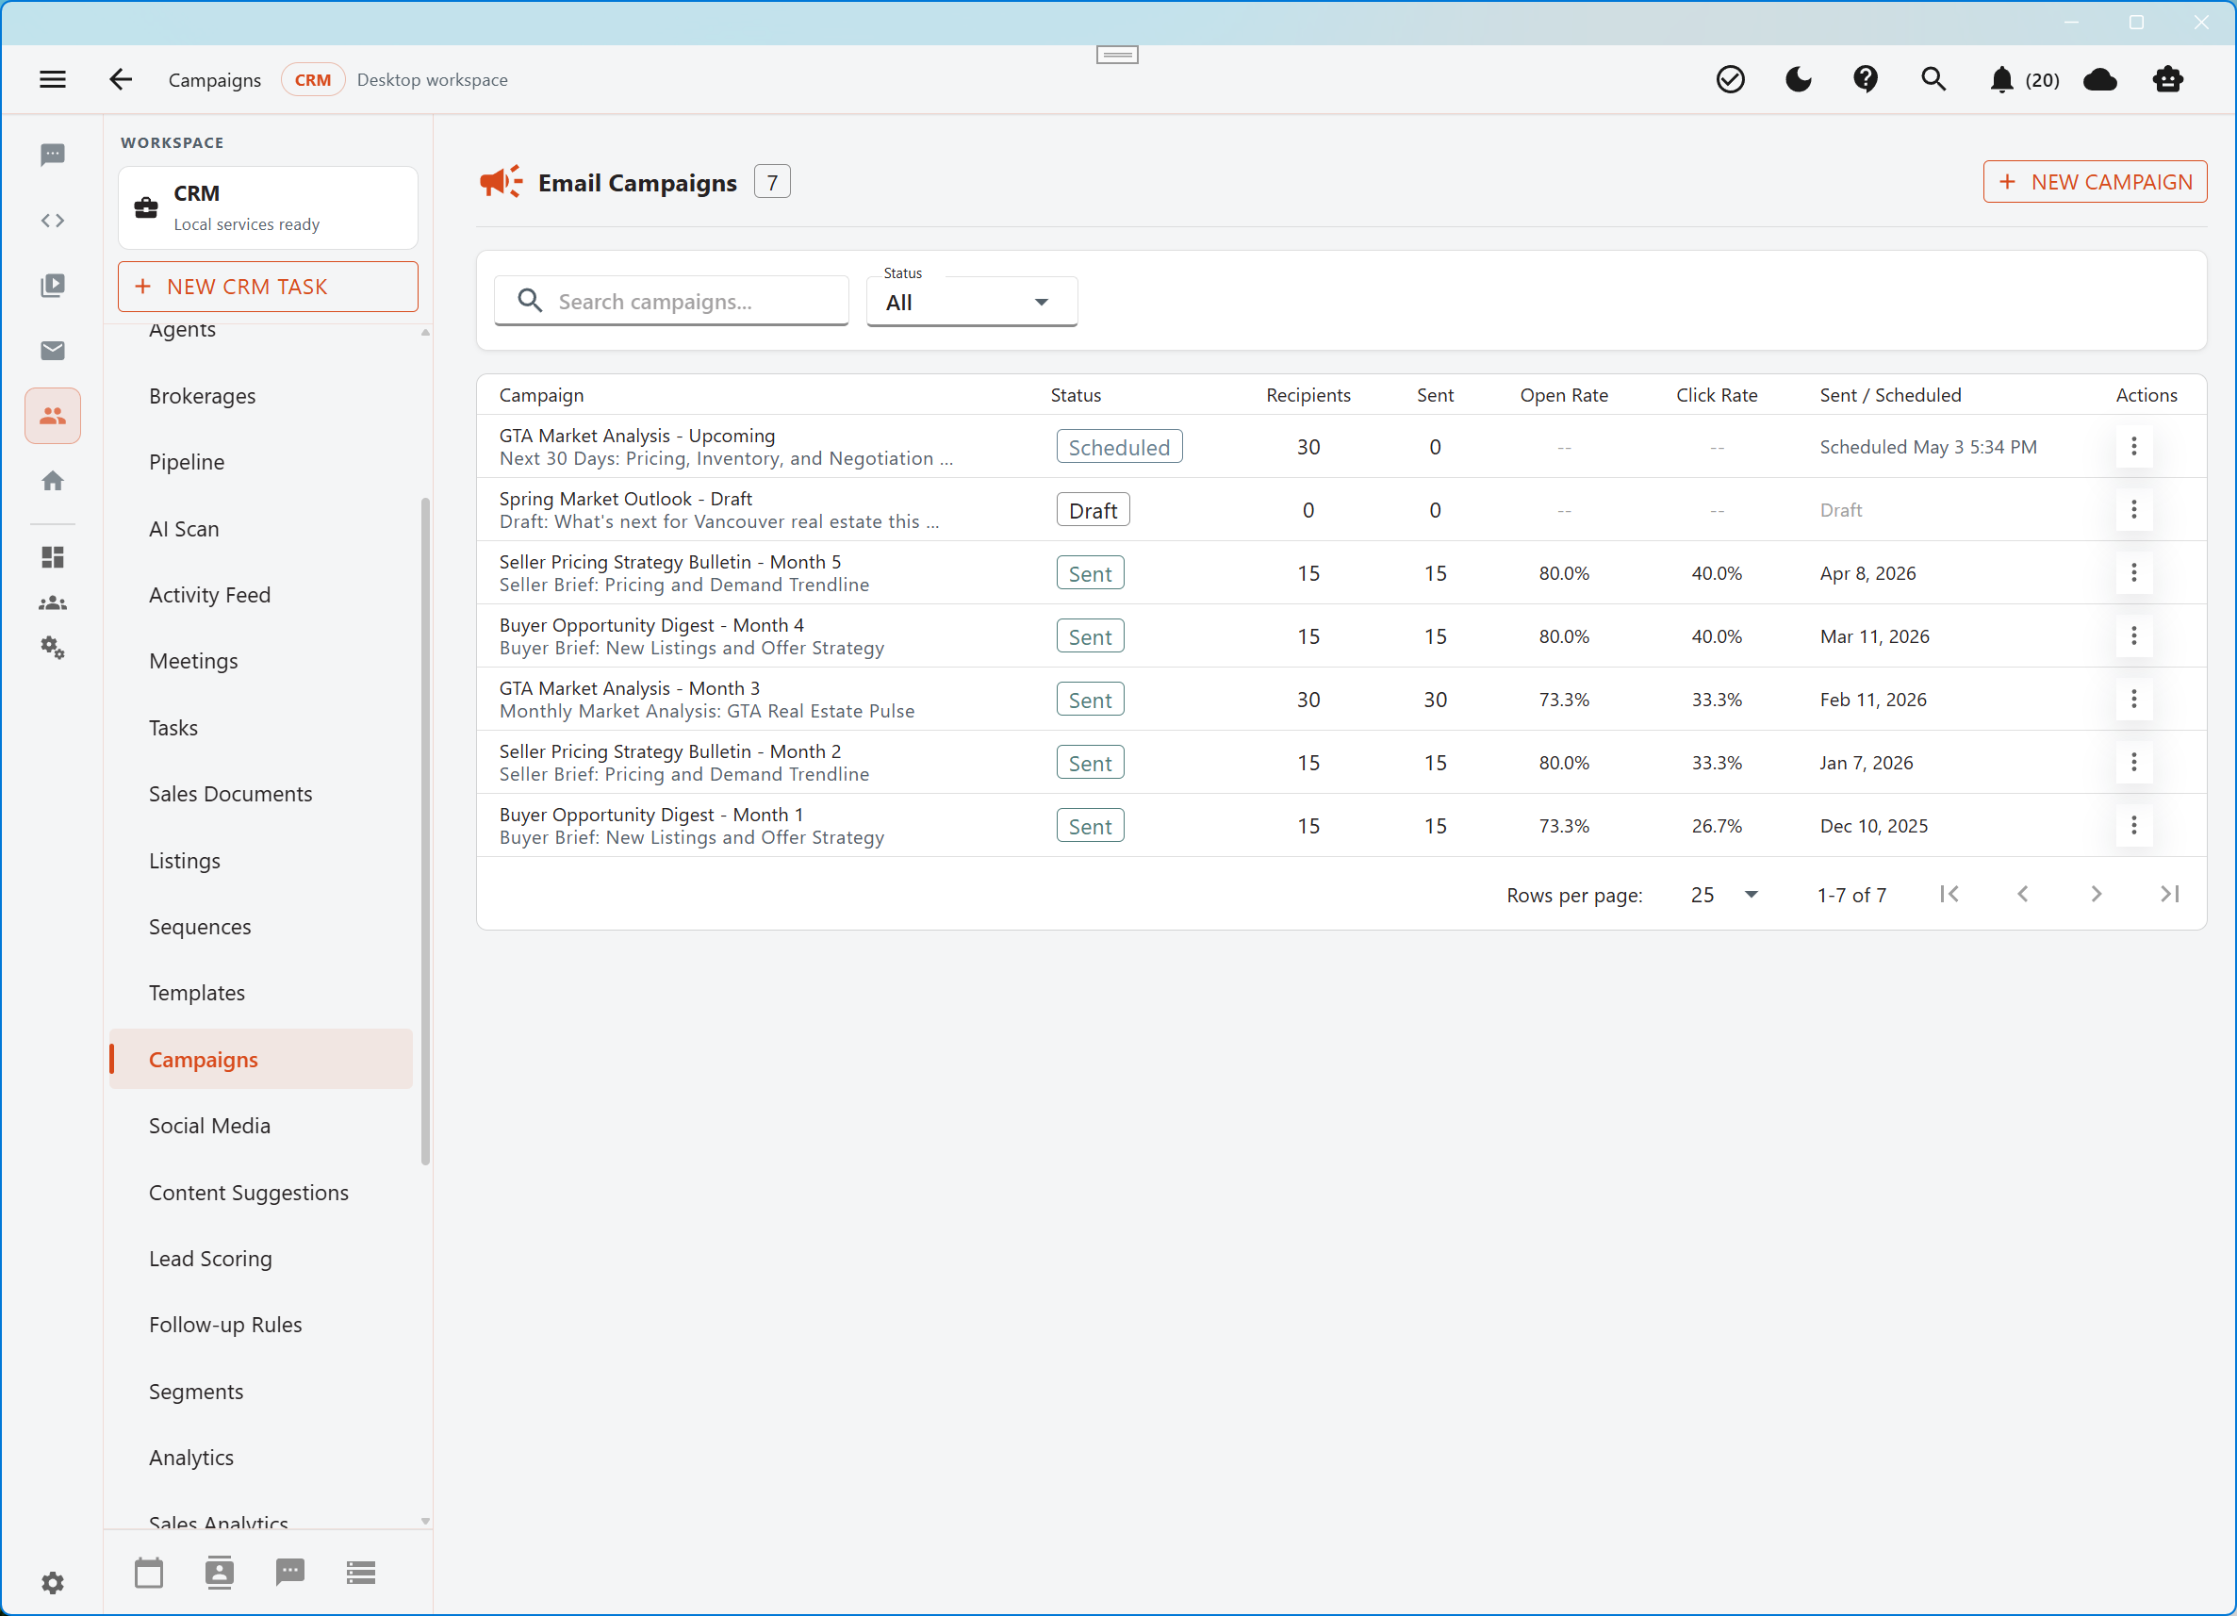Open chat icon in left rail
The image size is (2237, 1616).
(52, 155)
